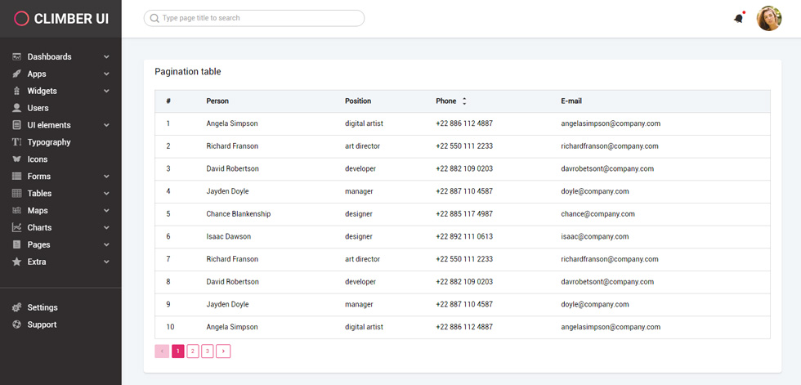Sort table by Phone column arrows
Screen dimensions: 801x385
tap(464, 101)
